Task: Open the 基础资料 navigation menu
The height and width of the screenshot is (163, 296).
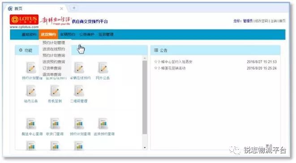Action: click(29, 34)
